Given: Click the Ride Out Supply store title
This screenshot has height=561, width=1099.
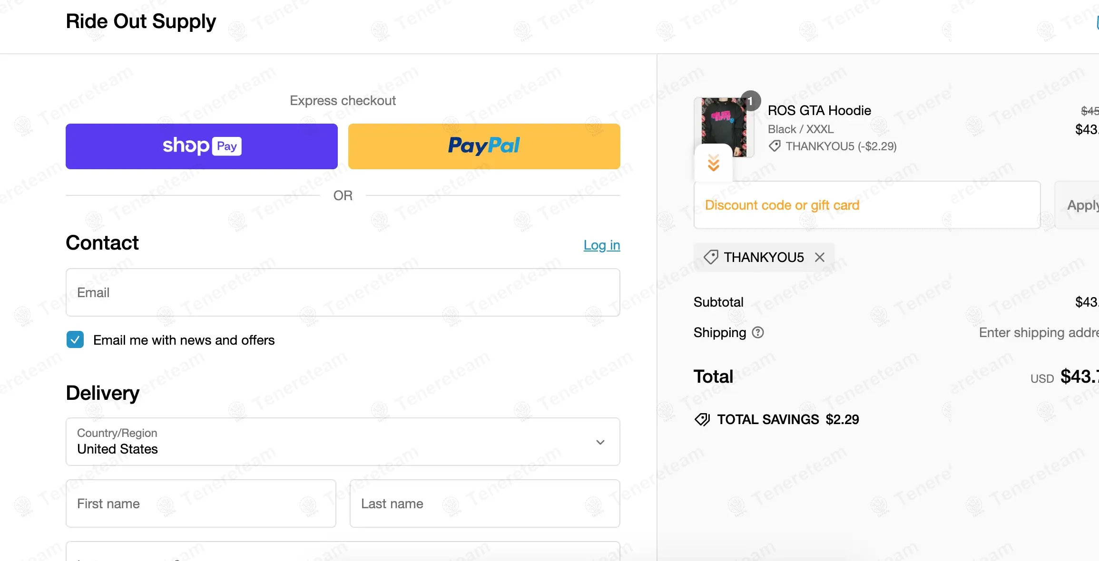Looking at the screenshot, I should pyautogui.click(x=141, y=21).
